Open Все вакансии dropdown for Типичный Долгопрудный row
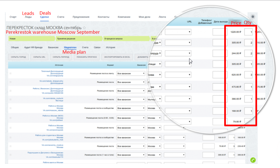Screen dimensions: 280x168 131,73
